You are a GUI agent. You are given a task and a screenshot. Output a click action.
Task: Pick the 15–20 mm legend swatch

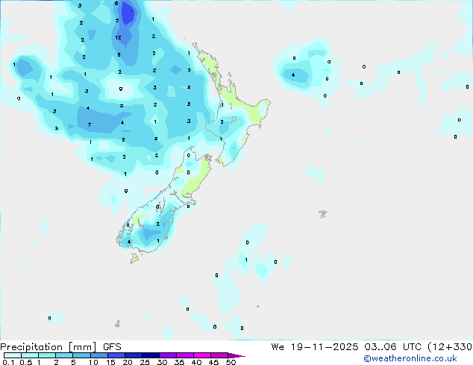click(116, 355)
